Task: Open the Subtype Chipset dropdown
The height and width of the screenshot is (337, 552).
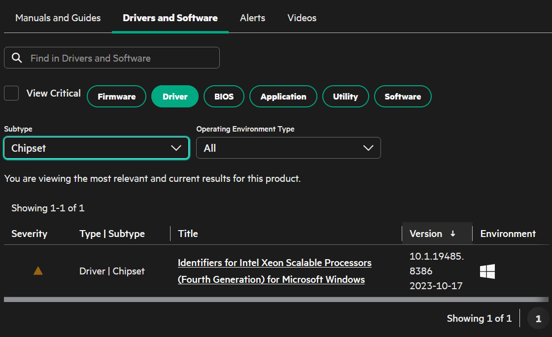Action: pos(97,148)
